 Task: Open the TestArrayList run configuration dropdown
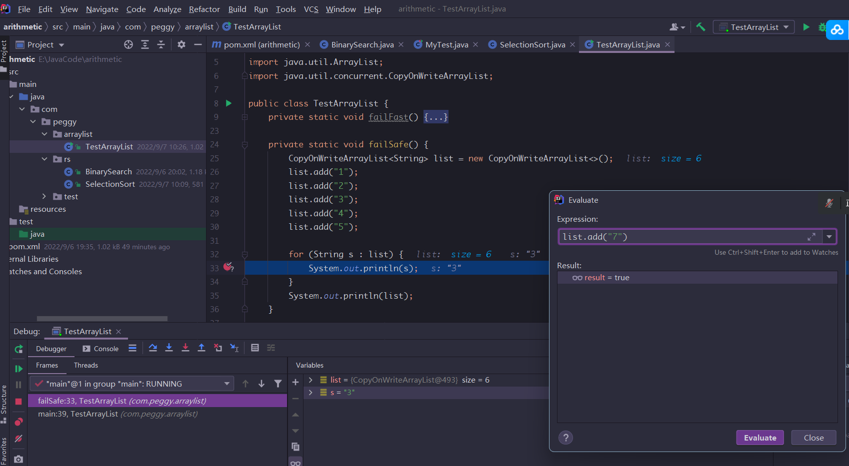coord(754,27)
